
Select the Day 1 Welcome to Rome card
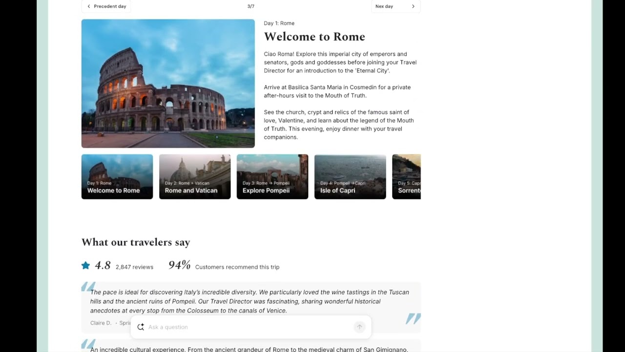tap(117, 176)
